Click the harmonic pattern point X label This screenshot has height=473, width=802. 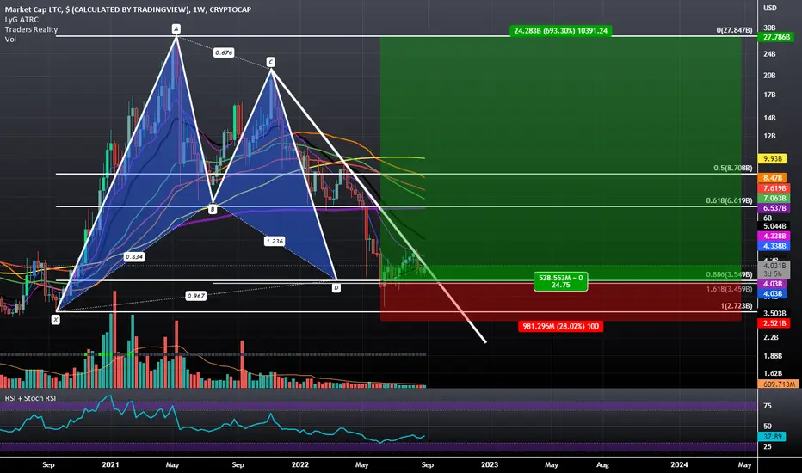click(x=55, y=320)
